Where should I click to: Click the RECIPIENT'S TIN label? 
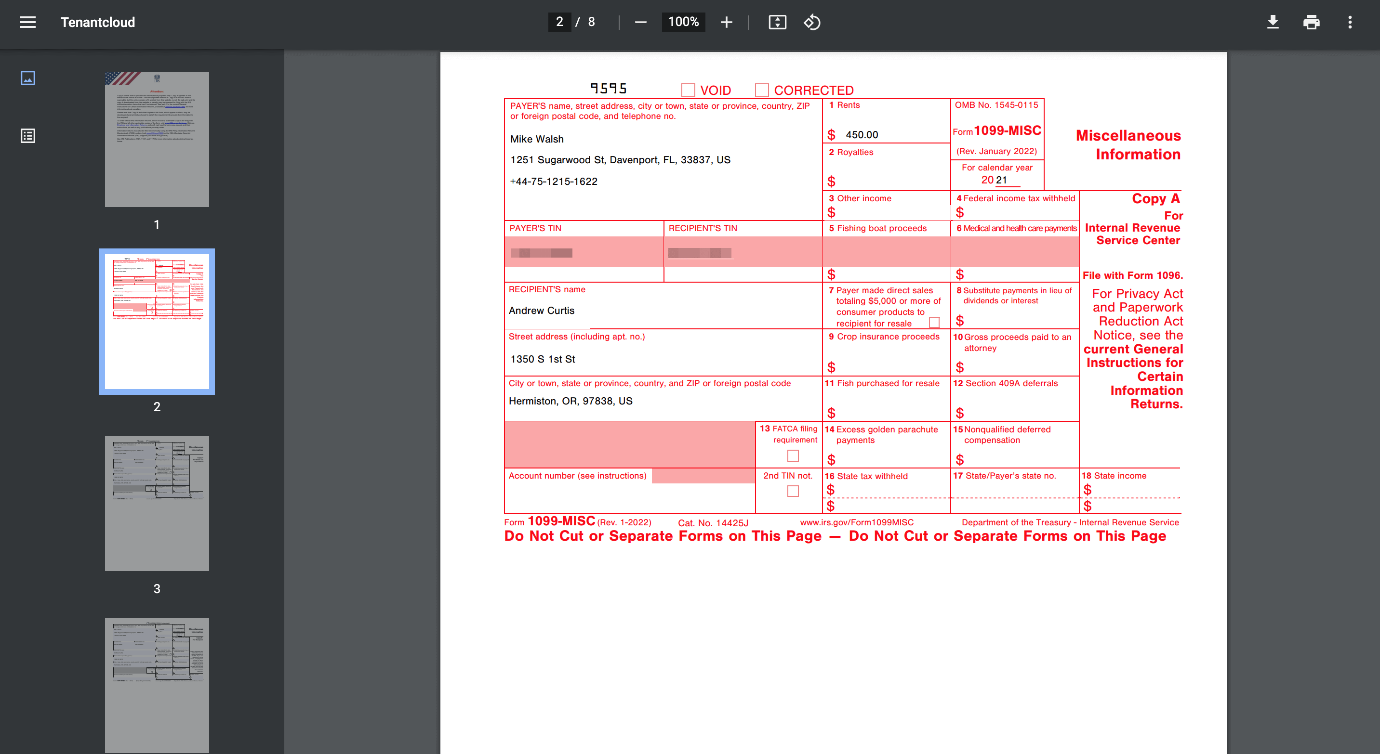click(703, 228)
